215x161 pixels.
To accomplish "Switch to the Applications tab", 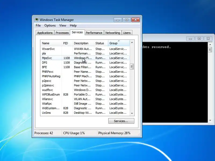I will pos(45,33).
